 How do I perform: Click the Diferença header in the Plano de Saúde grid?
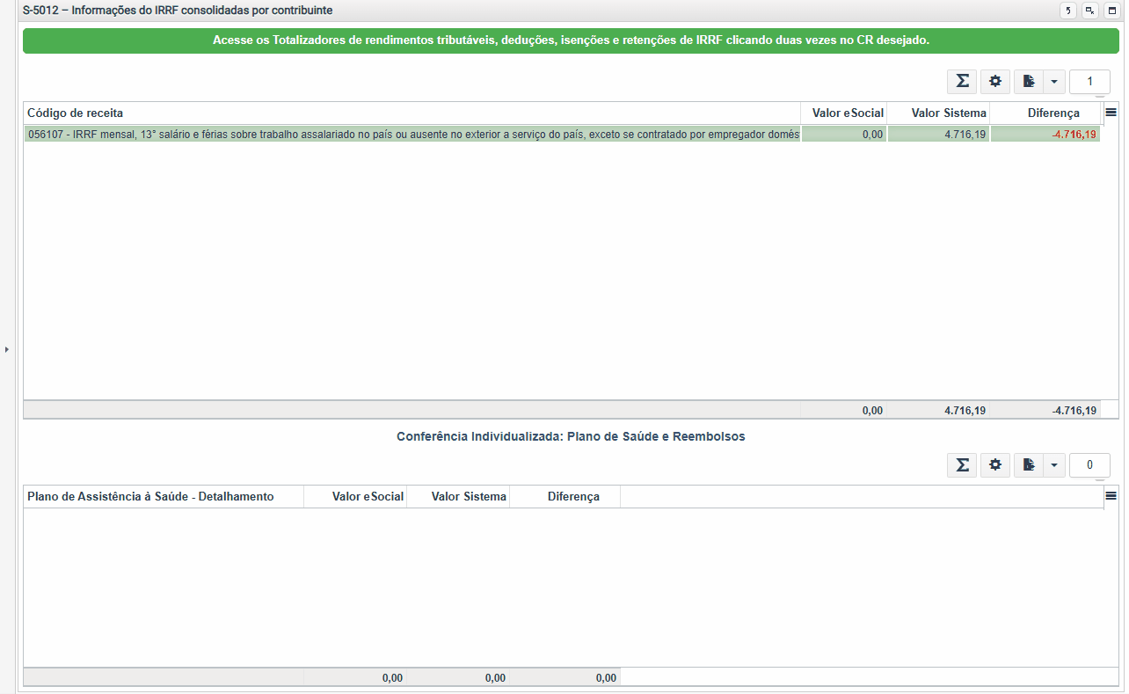tap(564, 497)
